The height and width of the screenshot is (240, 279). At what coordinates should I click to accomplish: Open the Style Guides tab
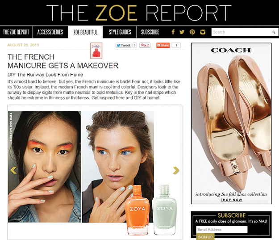120,32
